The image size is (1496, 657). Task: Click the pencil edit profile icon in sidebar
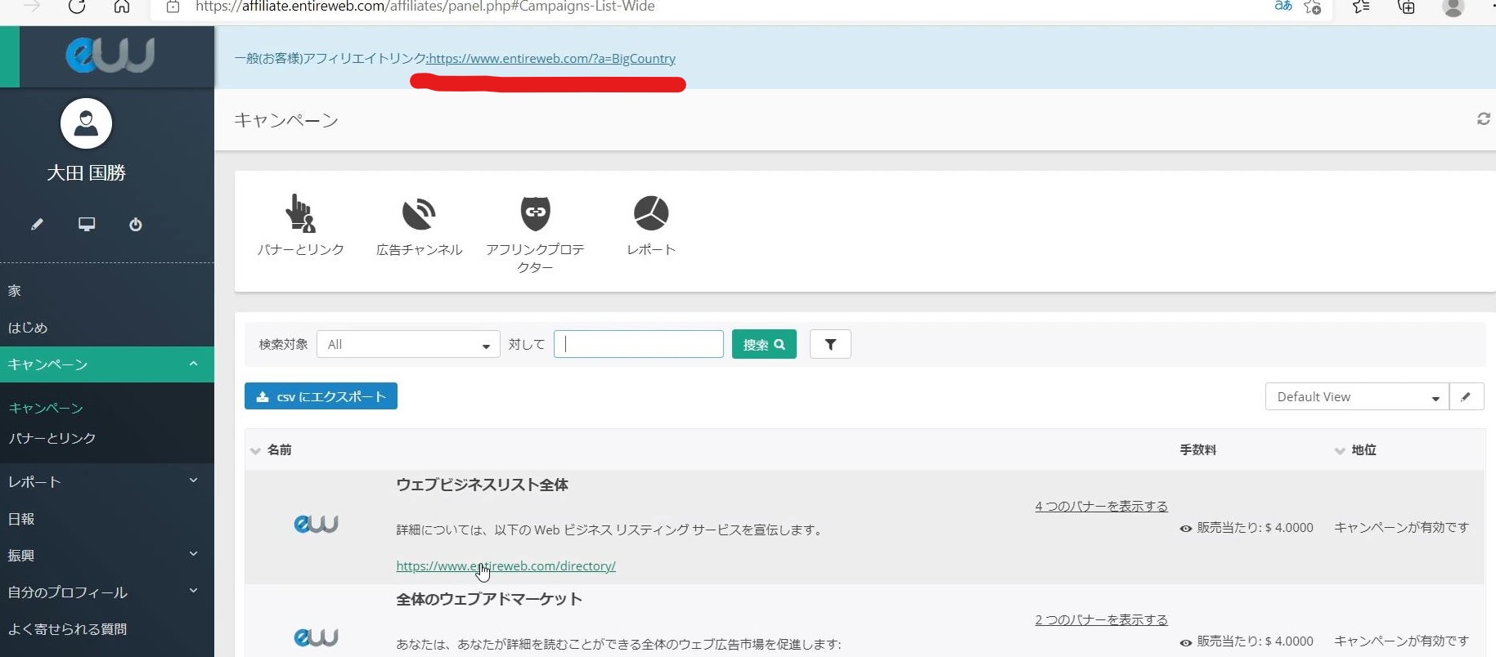(37, 224)
